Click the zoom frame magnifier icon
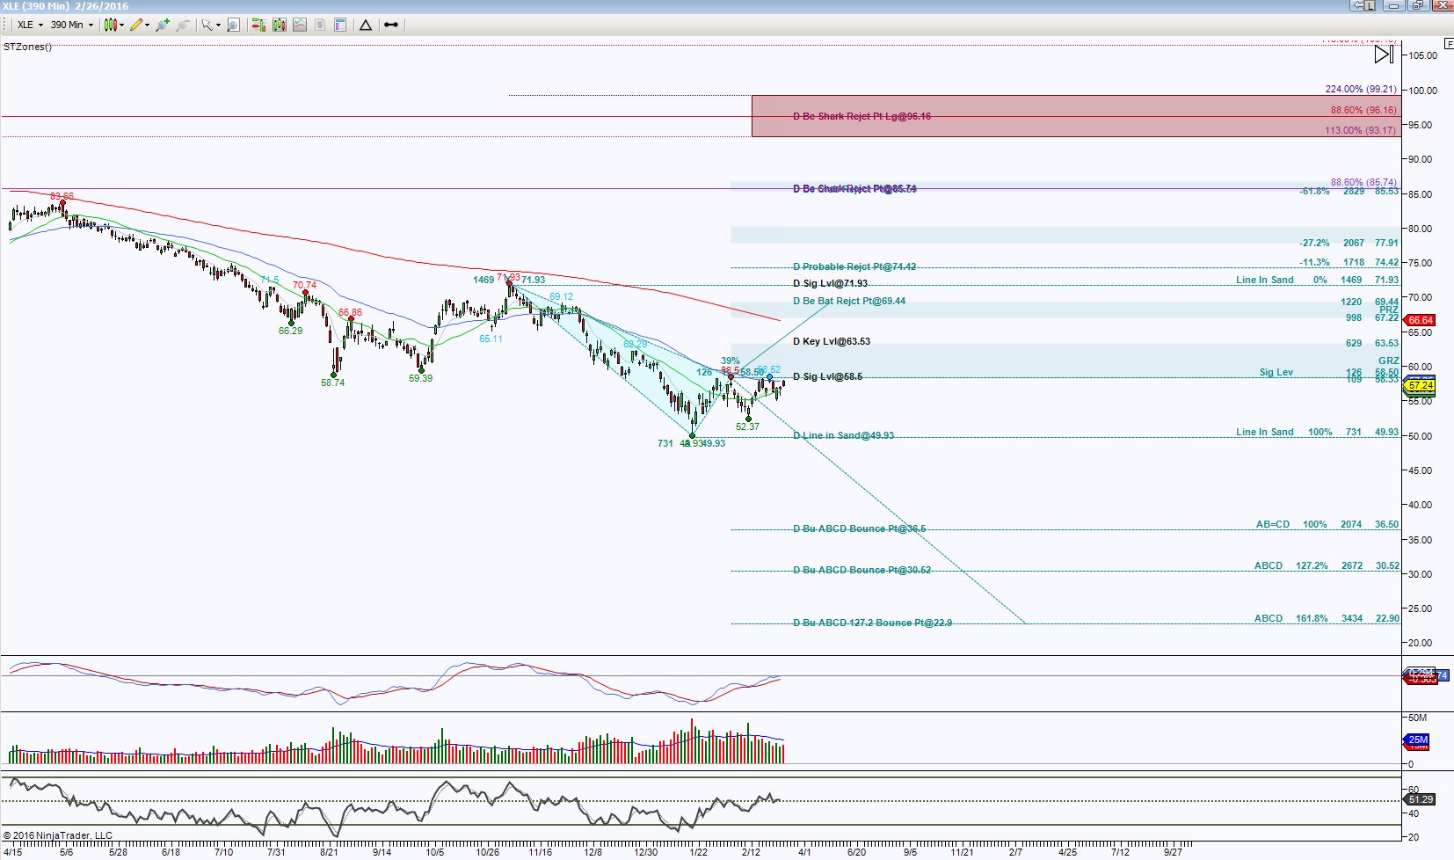Image resolution: width=1454 pixels, height=860 pixels. coord(233,25)
